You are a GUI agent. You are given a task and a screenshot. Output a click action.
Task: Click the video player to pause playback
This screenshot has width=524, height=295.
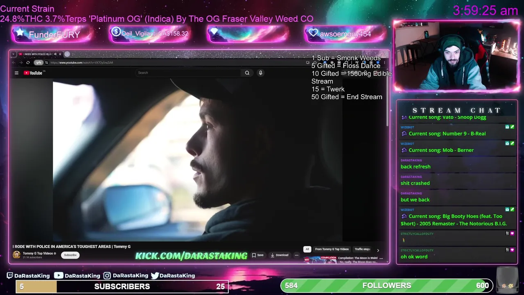(x=198, y=161)
